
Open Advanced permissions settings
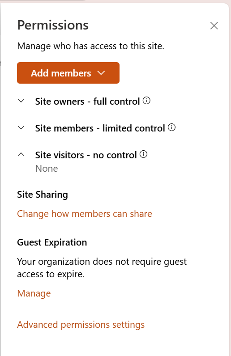(x=81, y=325)
